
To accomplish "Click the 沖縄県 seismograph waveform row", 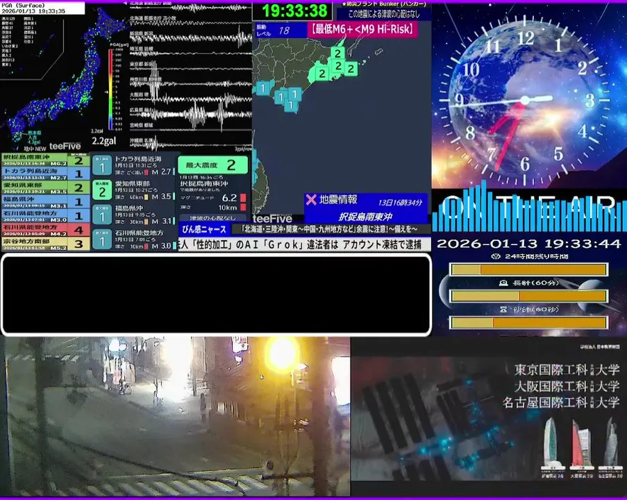I will [191, 143].
